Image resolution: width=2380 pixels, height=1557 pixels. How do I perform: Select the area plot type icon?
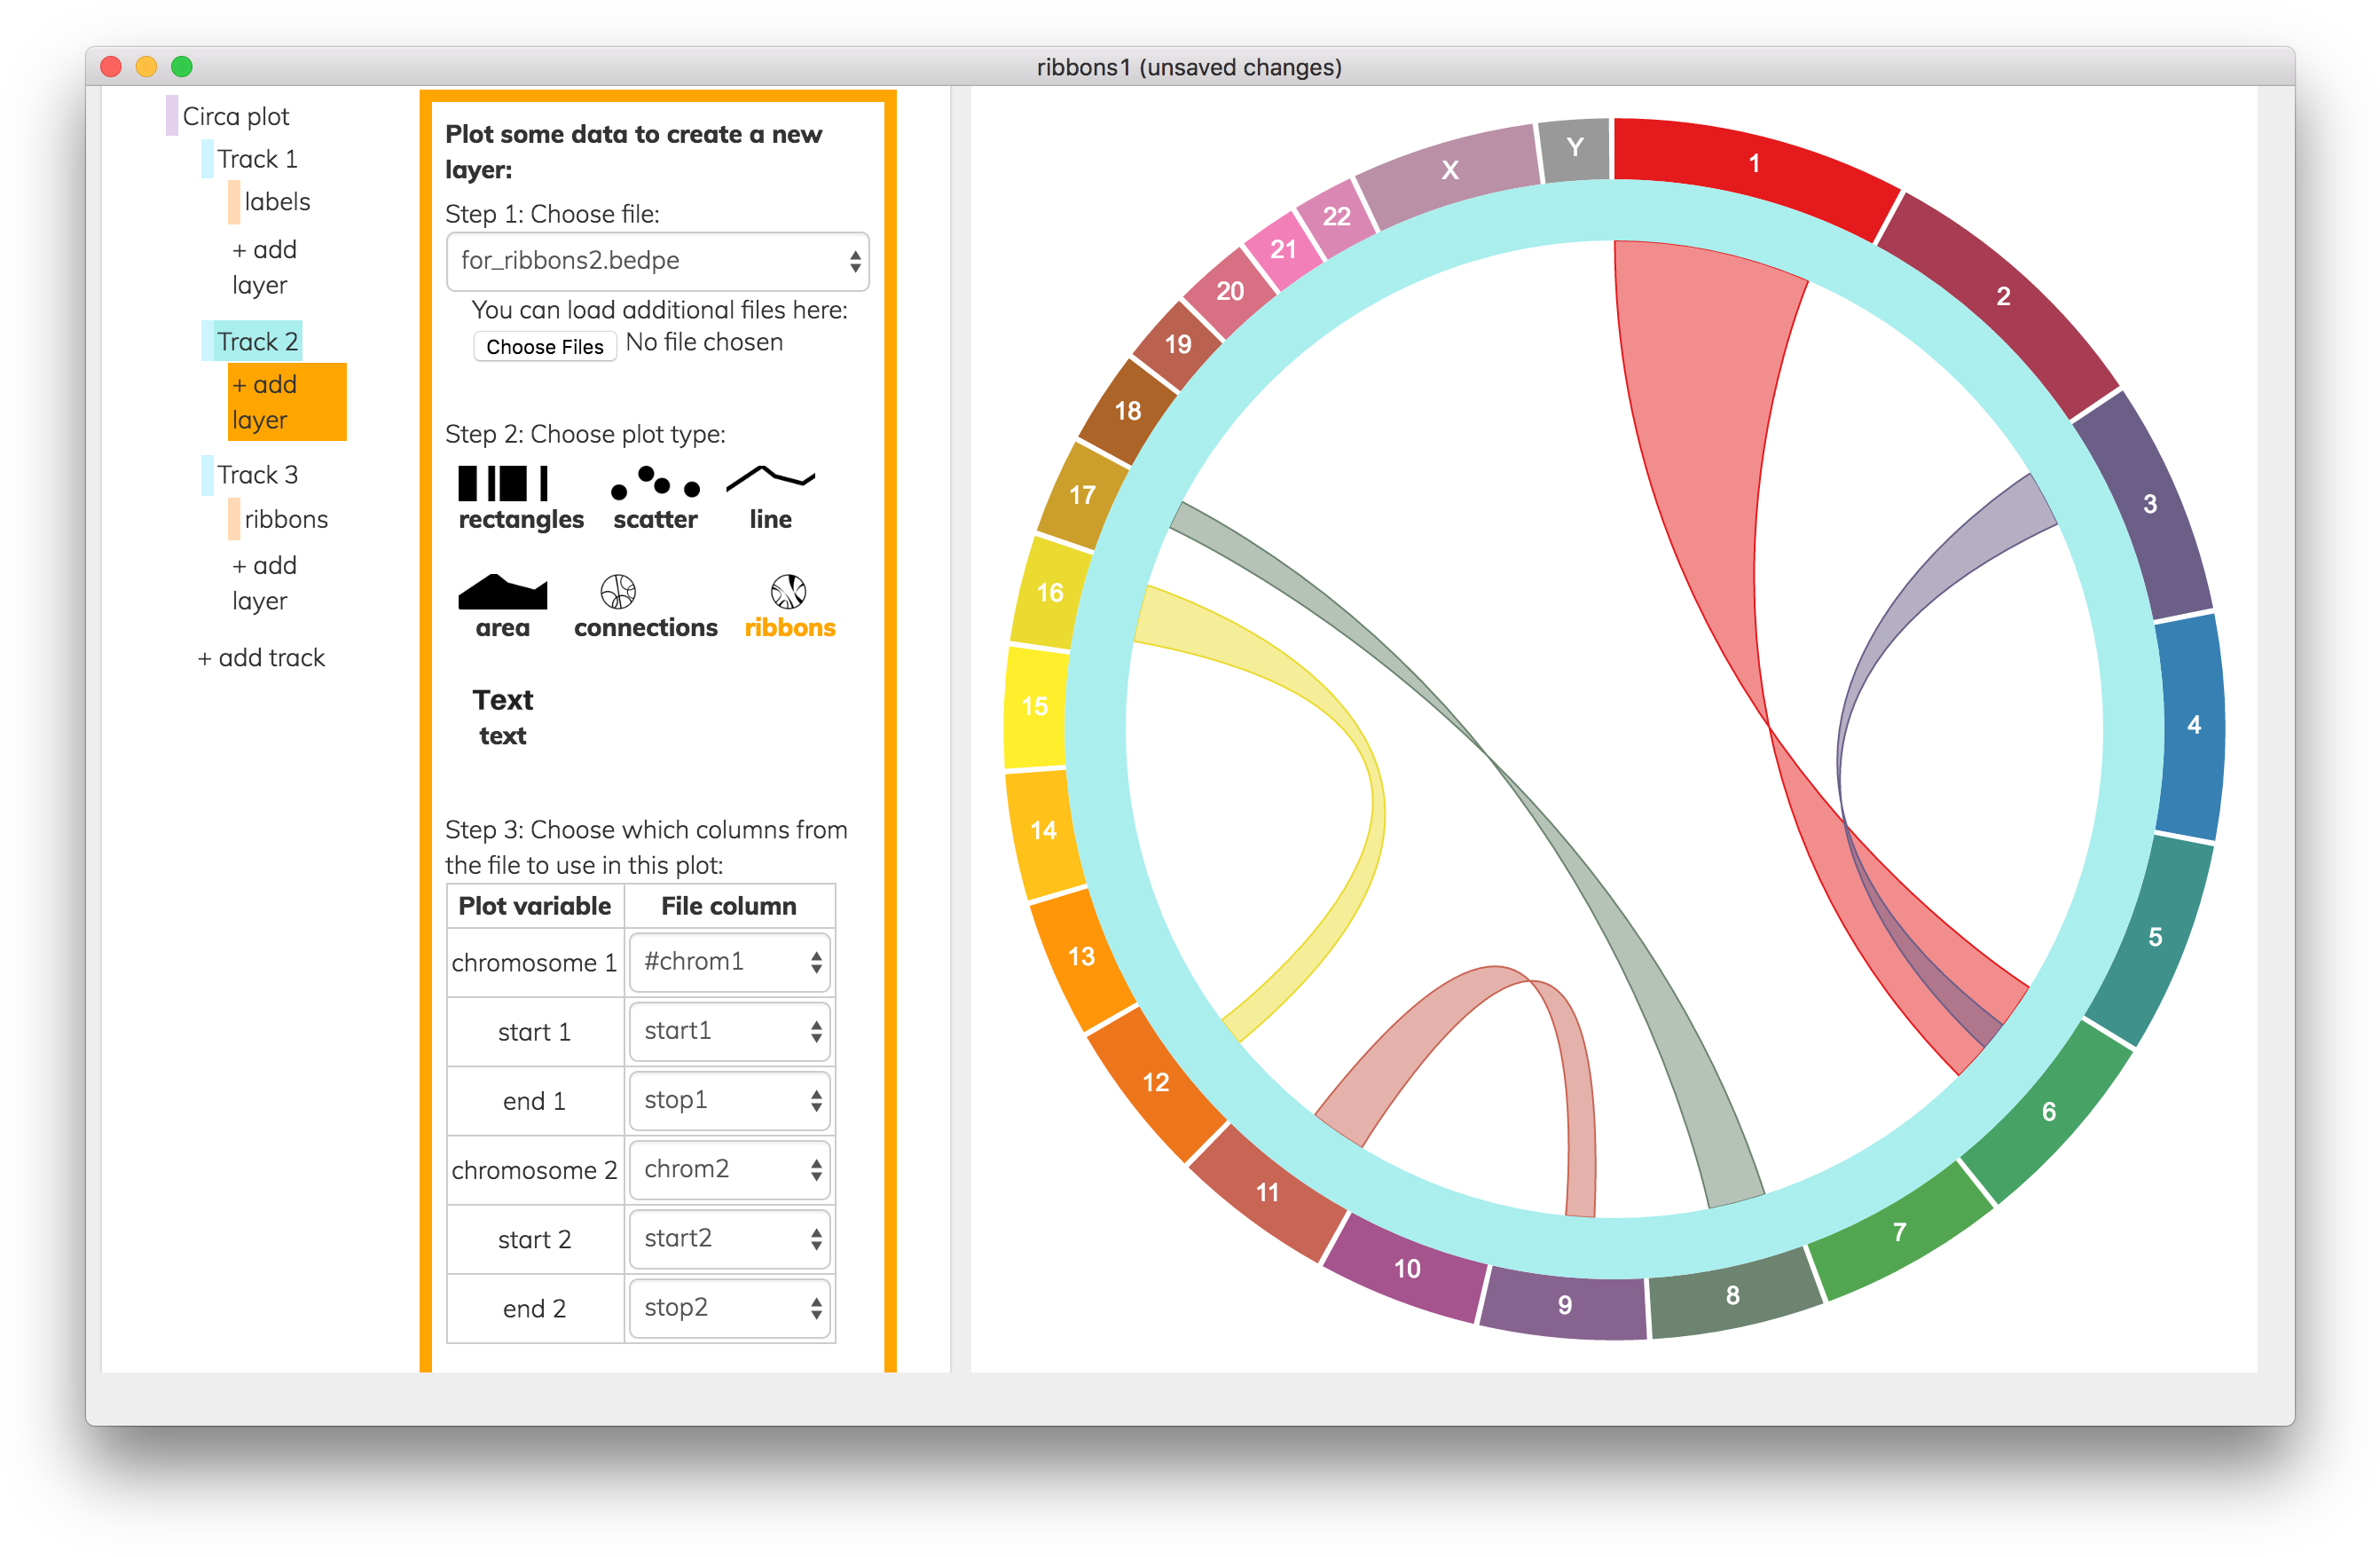coord(502,593)
